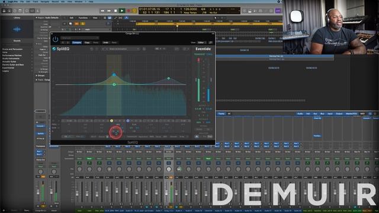Select Electric Guitar and Bass in Library
Viewport: 379px width, 213px height.
tap(13, 64)
